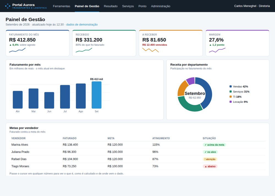The width and height of the screenshot is (275, 196).
Task: Click the purple Locação segment of the donut chart
Action: (191, 80)
